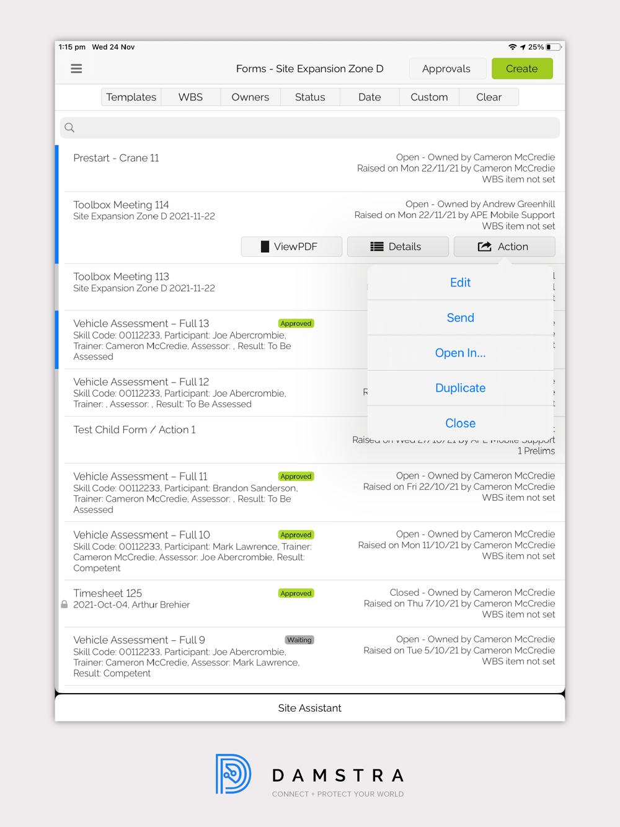Click the 'Forms - Site Expansion Zone D' title
The height and width of the screenshot is (827, 620).
[x=310, y=69]
